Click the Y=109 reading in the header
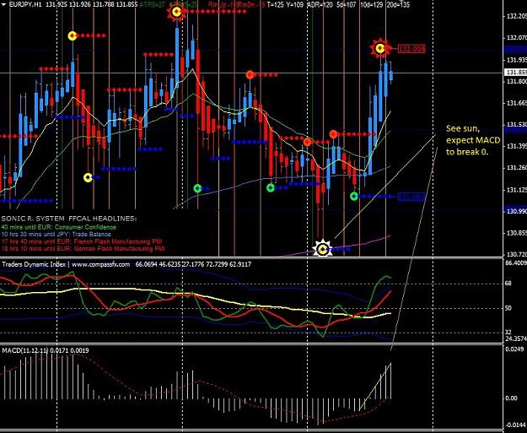 pyautogui.click(x=296, y=5)
